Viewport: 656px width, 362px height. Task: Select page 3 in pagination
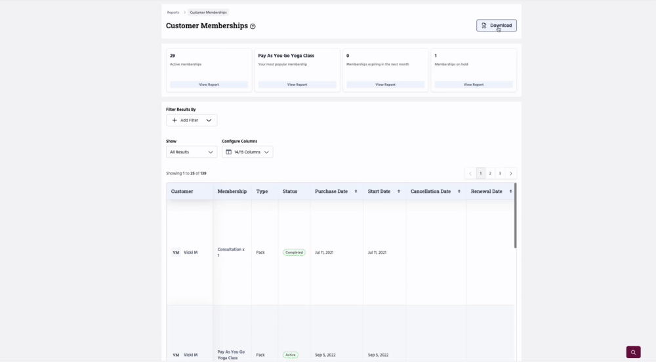(x=500, y=174)
